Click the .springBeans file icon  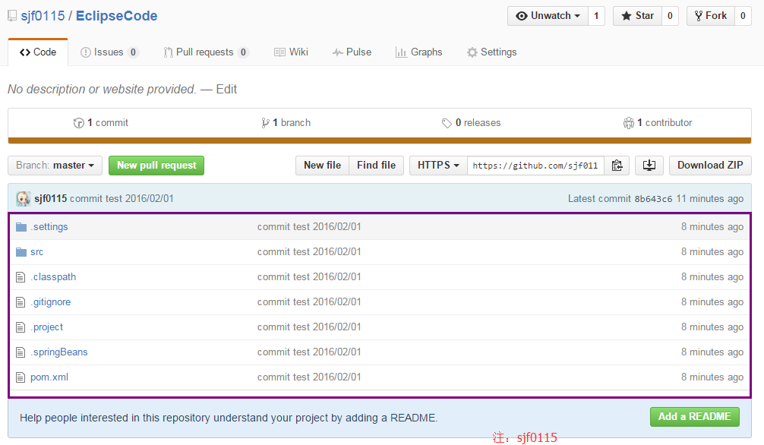pyautogui.click(x=21, y=352)
